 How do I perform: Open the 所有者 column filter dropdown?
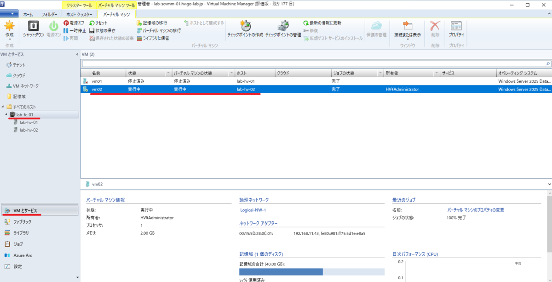point(436,73)
